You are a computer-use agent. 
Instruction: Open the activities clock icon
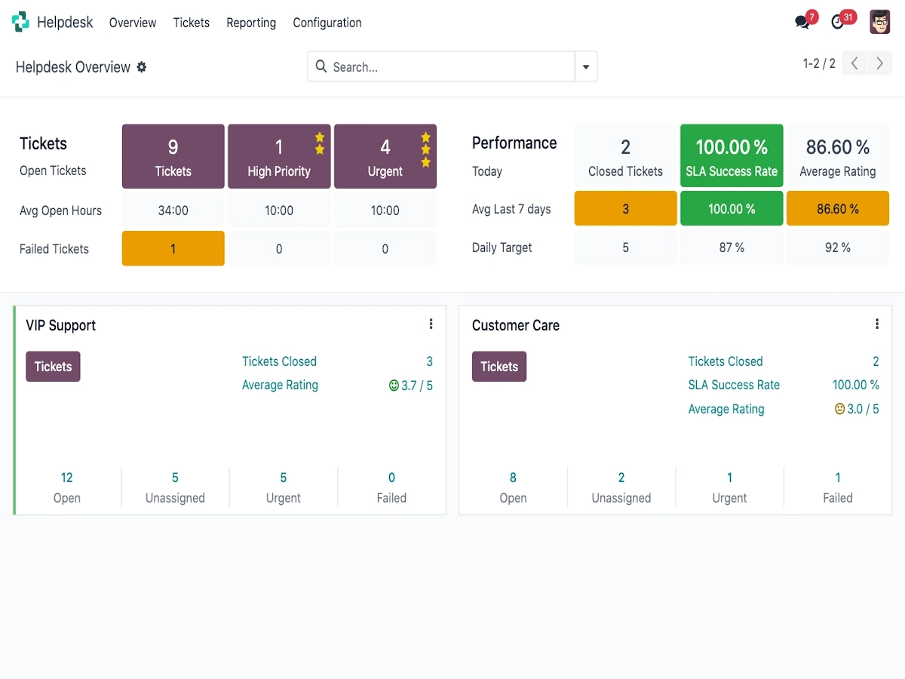click(x=838, y=22)
